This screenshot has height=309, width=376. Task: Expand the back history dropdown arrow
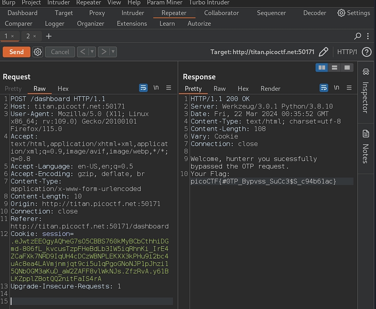pyautogui.click(x=92, y=52)
